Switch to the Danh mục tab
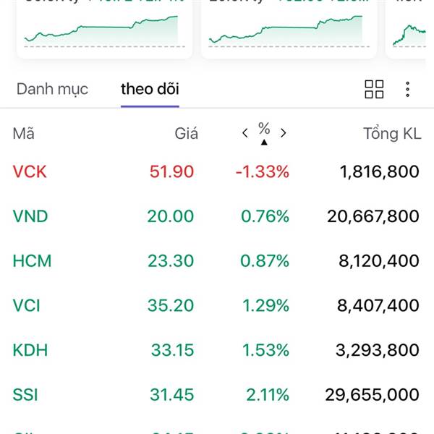 (x=52, y=89)
